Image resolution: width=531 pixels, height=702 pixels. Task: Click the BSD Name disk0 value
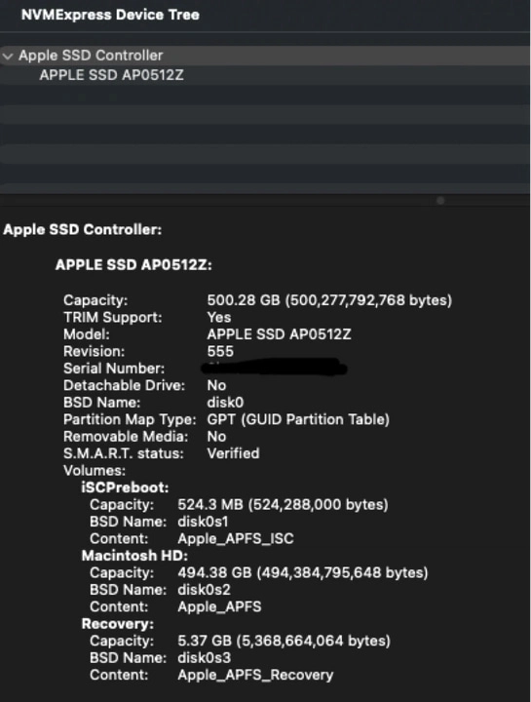[x=225, y=402]
